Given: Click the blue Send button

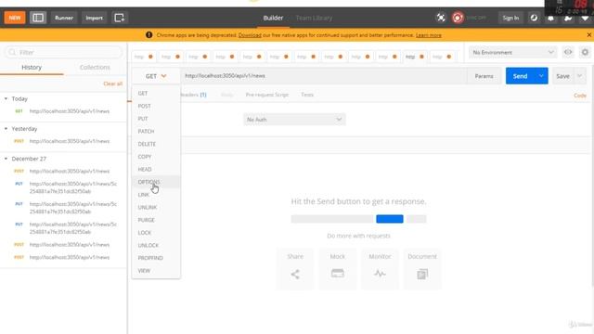Looking at the screenshot, I should point(520,76).
